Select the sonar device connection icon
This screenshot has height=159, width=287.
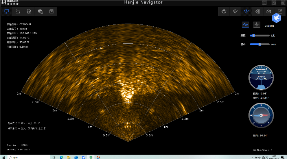pyautogui.click(x=7, y=11)
